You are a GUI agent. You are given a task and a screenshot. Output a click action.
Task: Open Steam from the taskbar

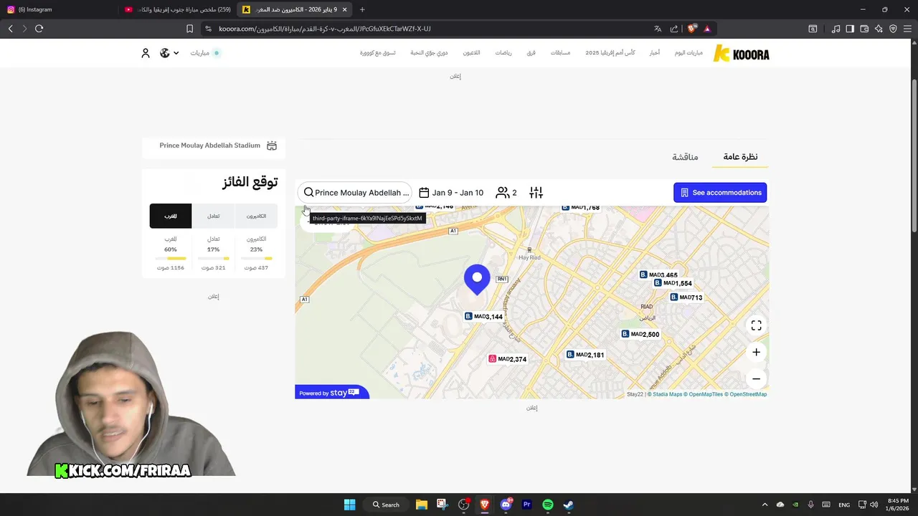click(569, 505)
